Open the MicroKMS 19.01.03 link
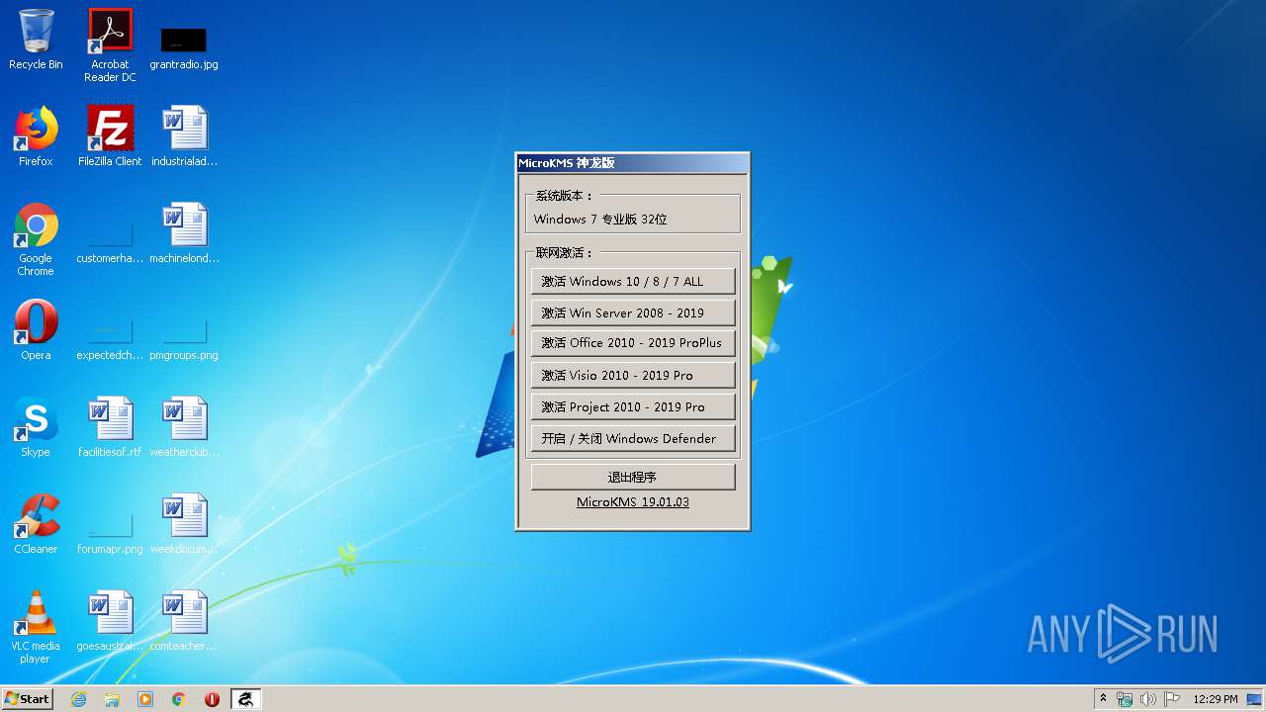Image resolution: width=1266 pixels, height=712 pixels. [x=633, y=502]
